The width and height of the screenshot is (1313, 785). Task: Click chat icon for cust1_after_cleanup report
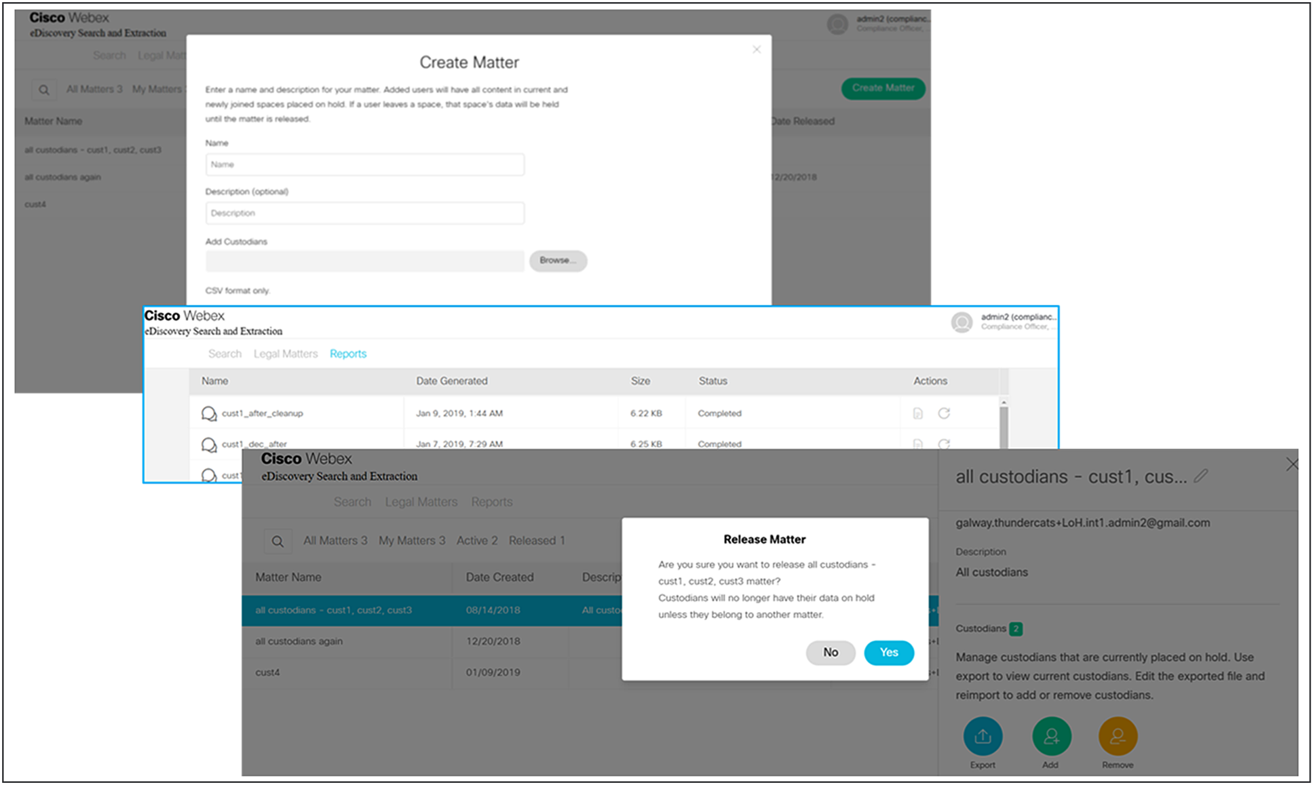209,413
